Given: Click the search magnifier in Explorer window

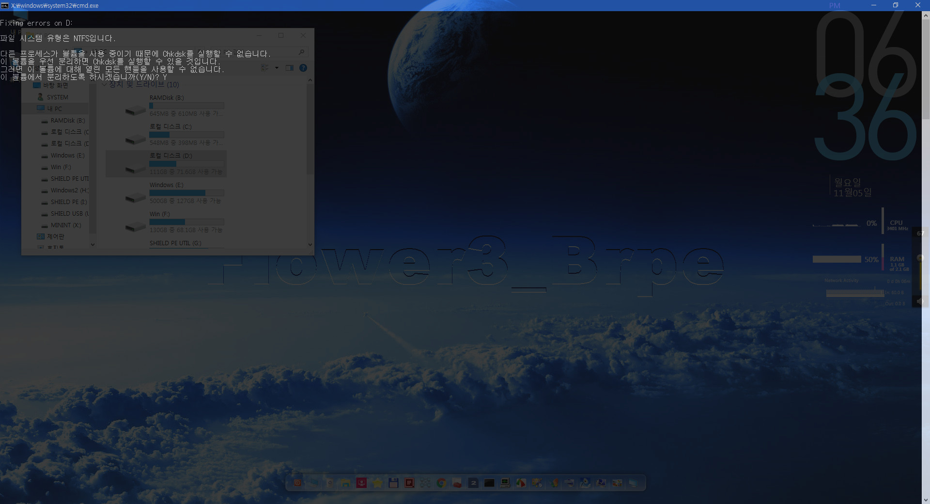Looking at the screenshot, I should [x=301, y=52].
